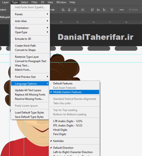The image size is (142, 156).
Task: Choose Rasterize Type Layer
Action: coord(30,57)
